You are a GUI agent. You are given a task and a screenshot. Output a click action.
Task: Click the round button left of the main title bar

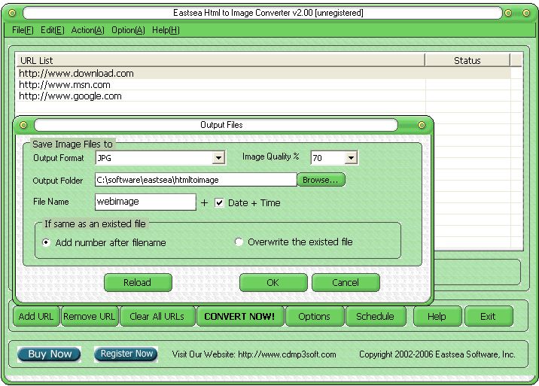(x=12, y=13)
